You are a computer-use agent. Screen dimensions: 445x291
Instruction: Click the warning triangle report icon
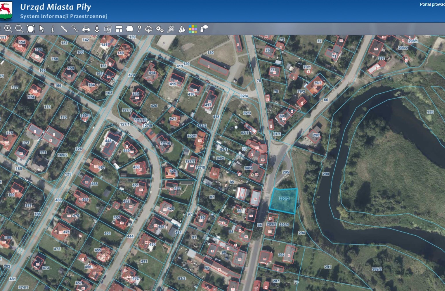pyautogui.click(x=182, y=29)
